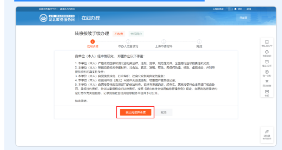
Task: Click the 特此承诺。 closing line
Action: tap(82, 101)
